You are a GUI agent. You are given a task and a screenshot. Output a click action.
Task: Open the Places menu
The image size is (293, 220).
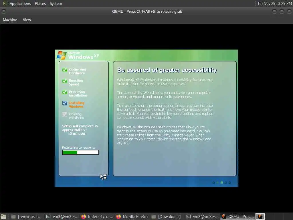pyautogui.click(x=40, y=3)
